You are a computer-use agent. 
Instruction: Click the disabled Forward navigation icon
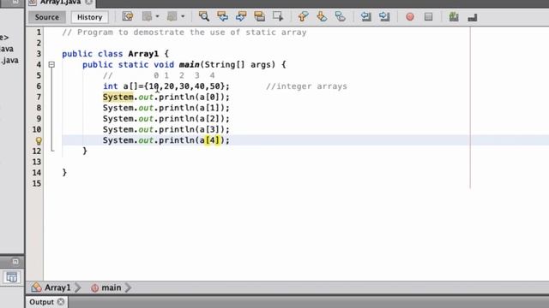tap(172, 16)
